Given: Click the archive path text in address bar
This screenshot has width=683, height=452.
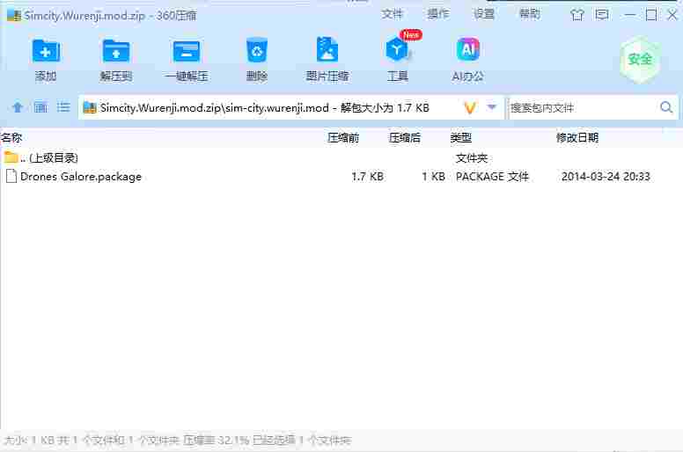Looking at the screenshot, I should tap(264, 107).
